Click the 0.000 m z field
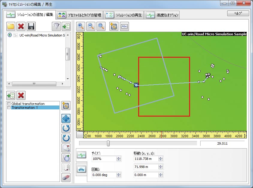The image size is (253, 188). [146, 175]
